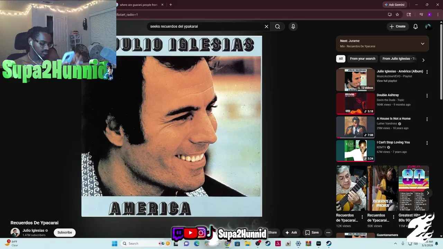Expand the Next: Jurame mix panel
Screen dimensions: 443x249
click(423, 44)
